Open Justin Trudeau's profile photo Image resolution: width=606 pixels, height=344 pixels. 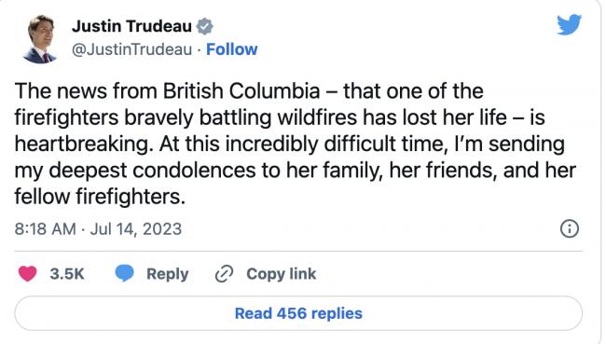click(40, 38)
